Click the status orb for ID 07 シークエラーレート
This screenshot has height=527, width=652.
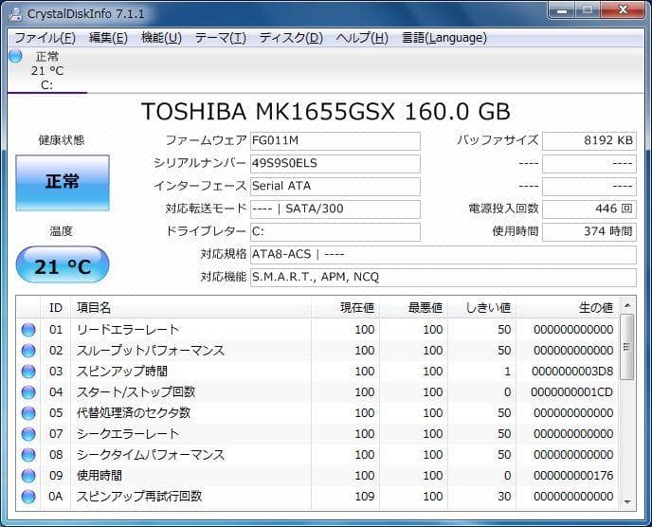pos(28,434)
